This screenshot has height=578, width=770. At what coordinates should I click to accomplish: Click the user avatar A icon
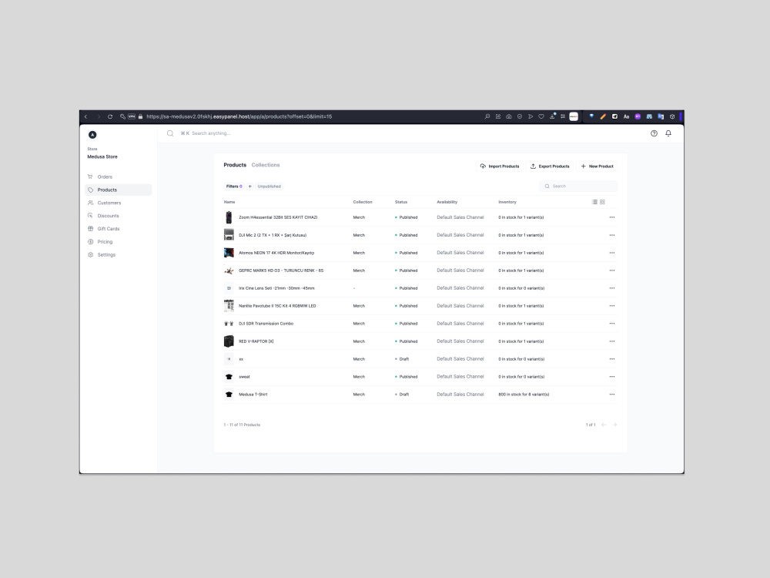tap(92, 135)
